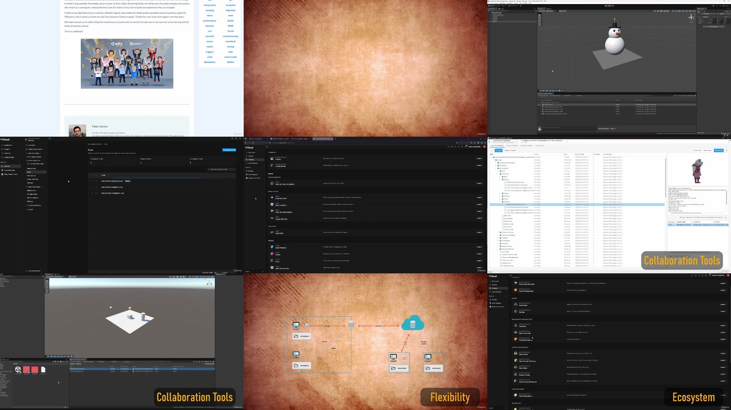Click the bookmark star in the address bar
The image size is (731, 410).
pos(457,143)
